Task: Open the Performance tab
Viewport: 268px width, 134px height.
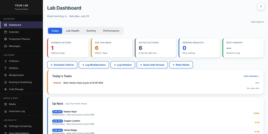Action: point(111,31)
